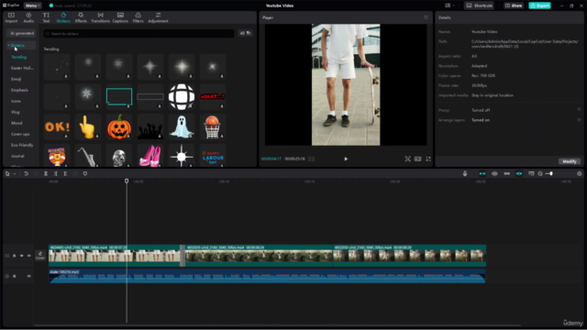Select the Vlog sticker category

[15, 112]
